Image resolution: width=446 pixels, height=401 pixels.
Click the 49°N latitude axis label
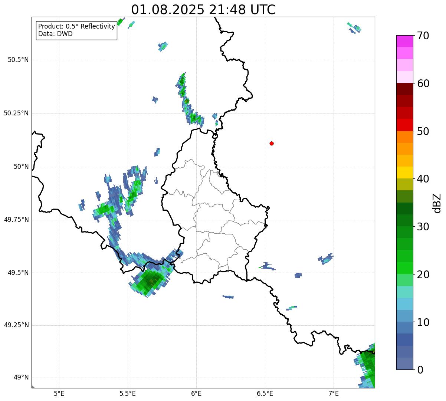point(21,378)
